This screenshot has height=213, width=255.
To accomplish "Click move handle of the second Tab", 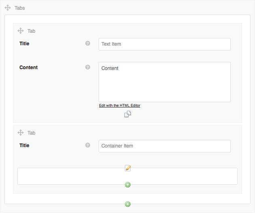I will 21,133.
